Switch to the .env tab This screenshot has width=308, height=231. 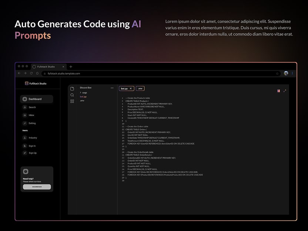[140, 88]
